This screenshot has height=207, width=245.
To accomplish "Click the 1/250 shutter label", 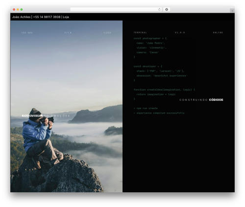I will [107, 33].
